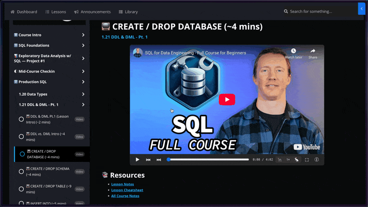Mark DDL vs. DML Intro lesson complete
This screenshot has height=207, width=368.
(x=21, y=137)
